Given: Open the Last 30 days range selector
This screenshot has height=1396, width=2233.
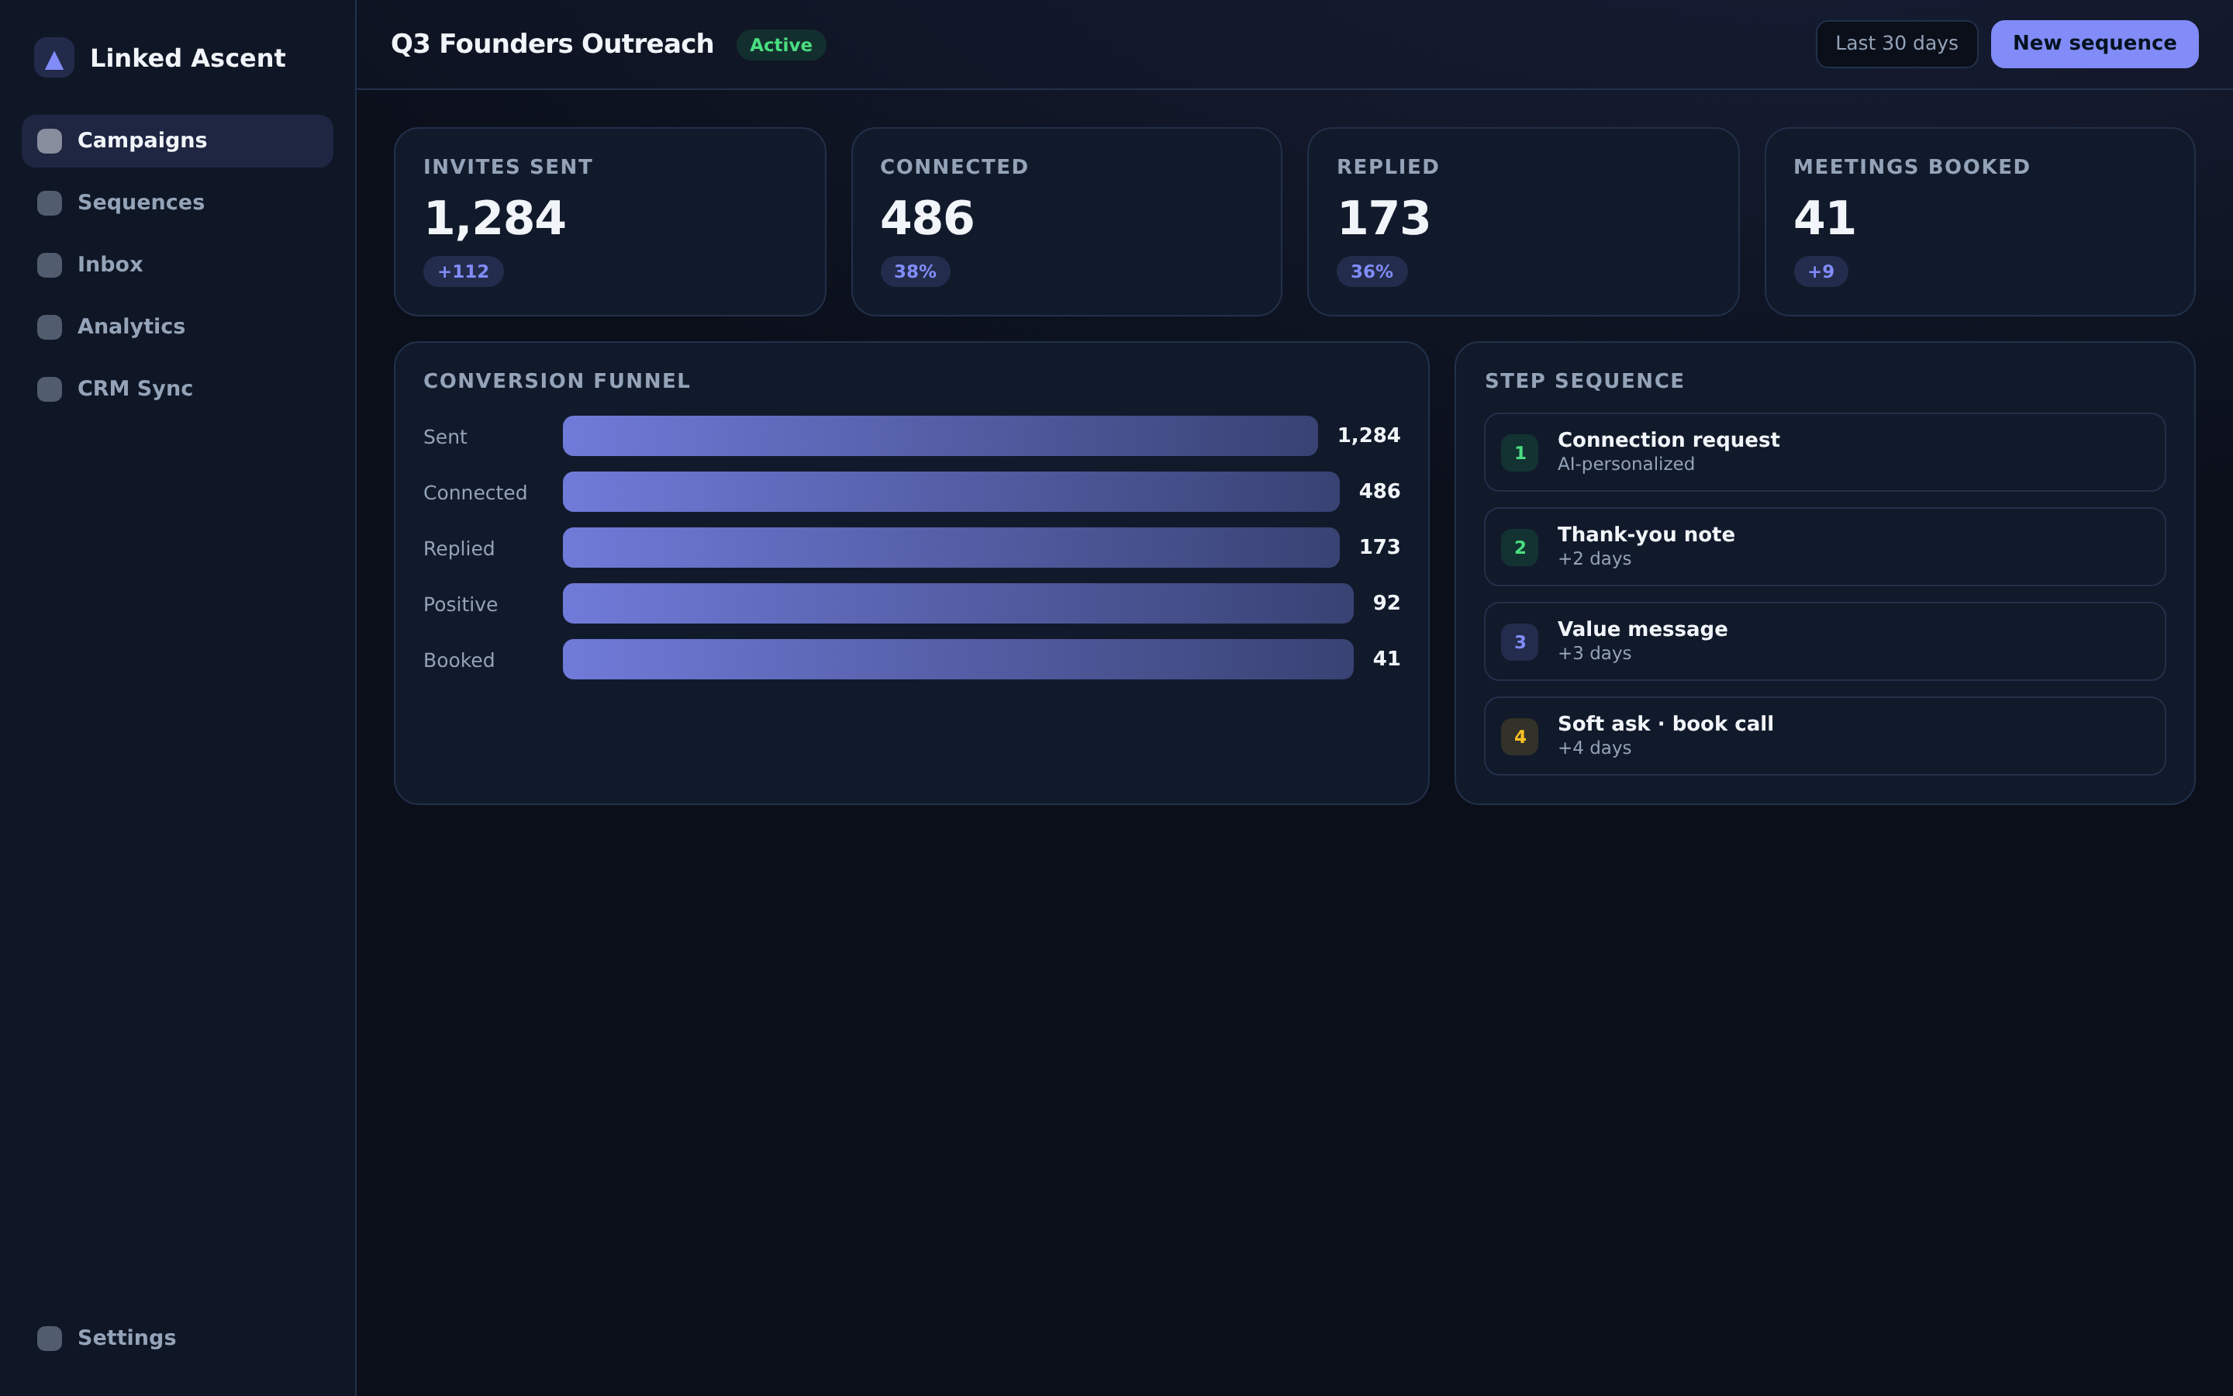Looking at the screenshot, I should (x=1896, y=43).
